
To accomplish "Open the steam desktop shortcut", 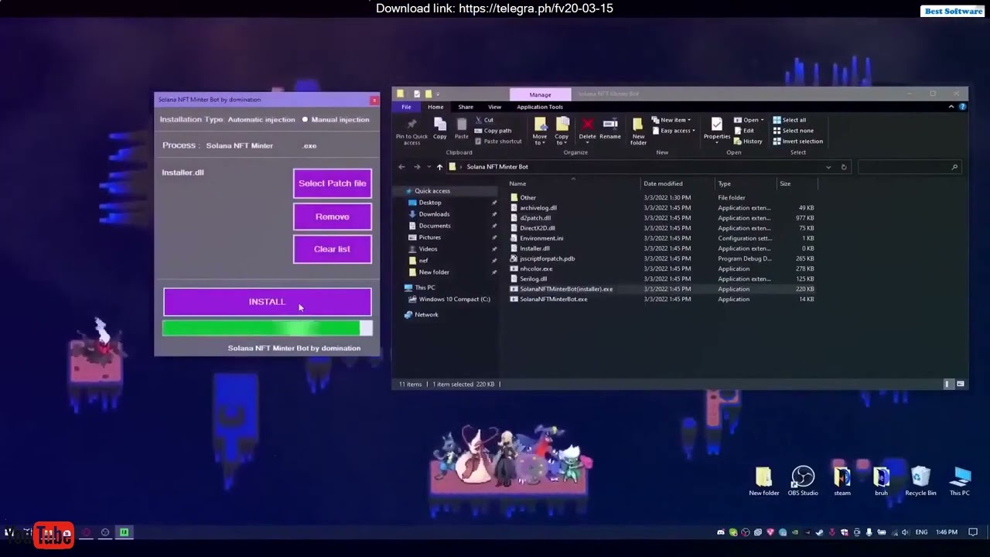I will (842, 480).
